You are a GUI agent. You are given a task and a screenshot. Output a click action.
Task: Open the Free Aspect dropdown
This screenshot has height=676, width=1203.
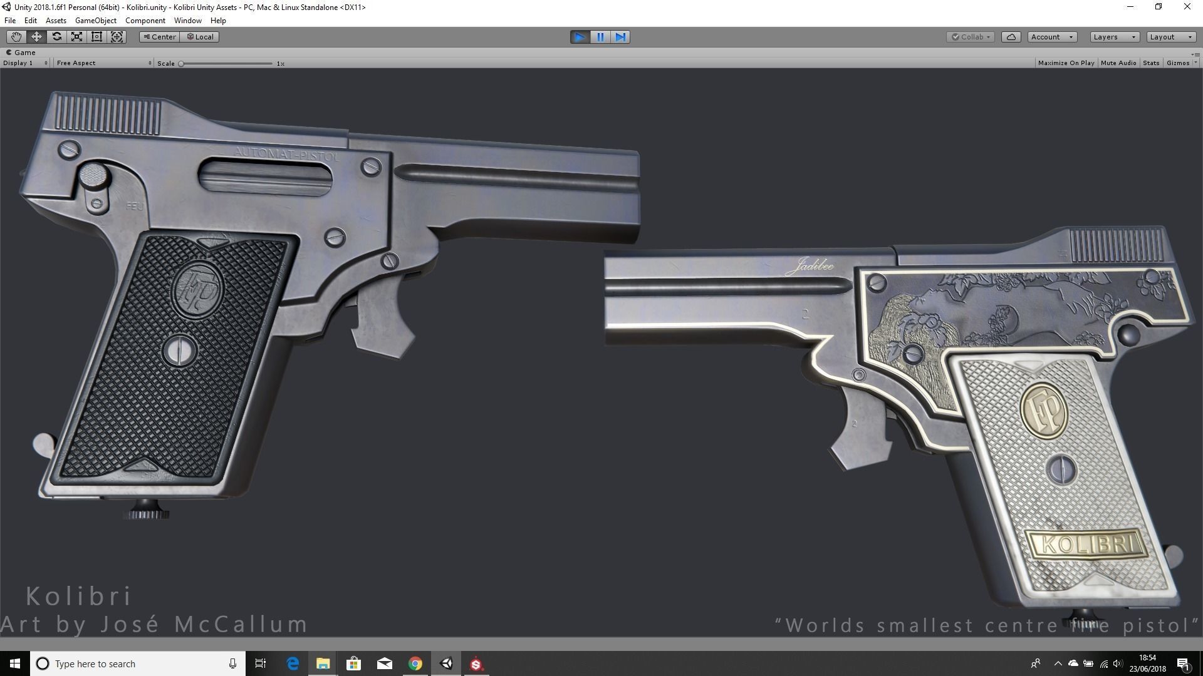click(103, 63)
